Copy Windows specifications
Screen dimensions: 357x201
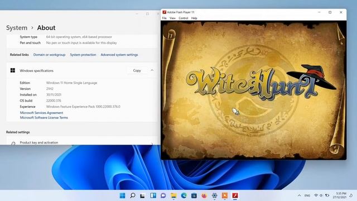pyautogui.click(x=137, y=70)
